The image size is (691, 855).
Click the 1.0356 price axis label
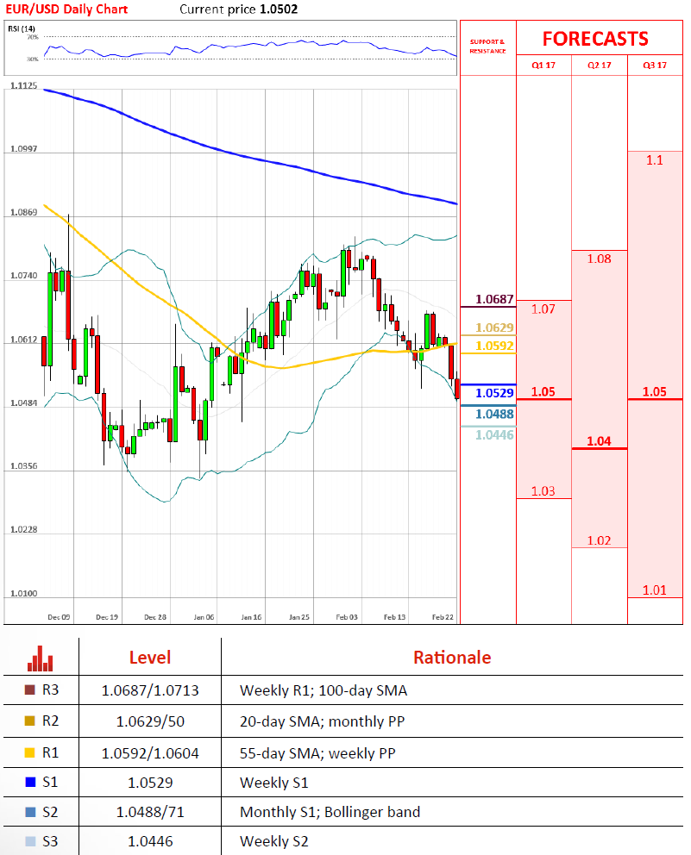[x=24, y=466]
